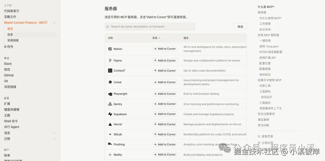Screen dimensions: 325x161
Task: Open 主题 configuration page
Action: click(7, 116)
